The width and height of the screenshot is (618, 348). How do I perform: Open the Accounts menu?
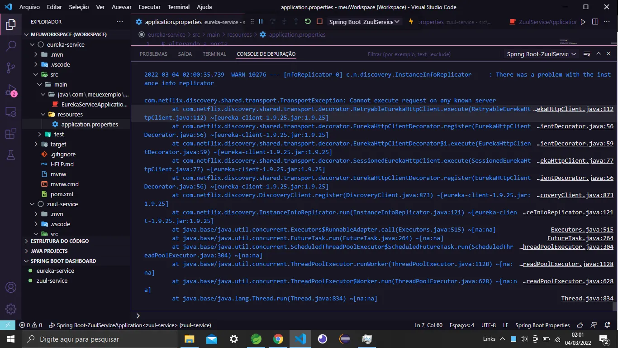pos(11,287)
